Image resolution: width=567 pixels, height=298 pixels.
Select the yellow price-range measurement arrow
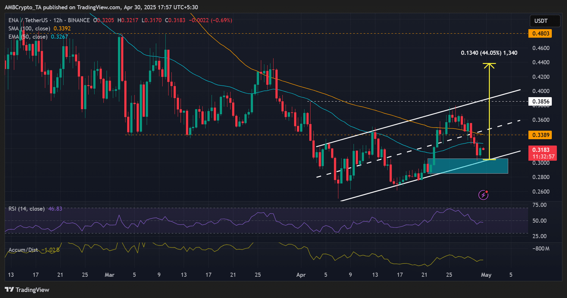tap(489, 111)
